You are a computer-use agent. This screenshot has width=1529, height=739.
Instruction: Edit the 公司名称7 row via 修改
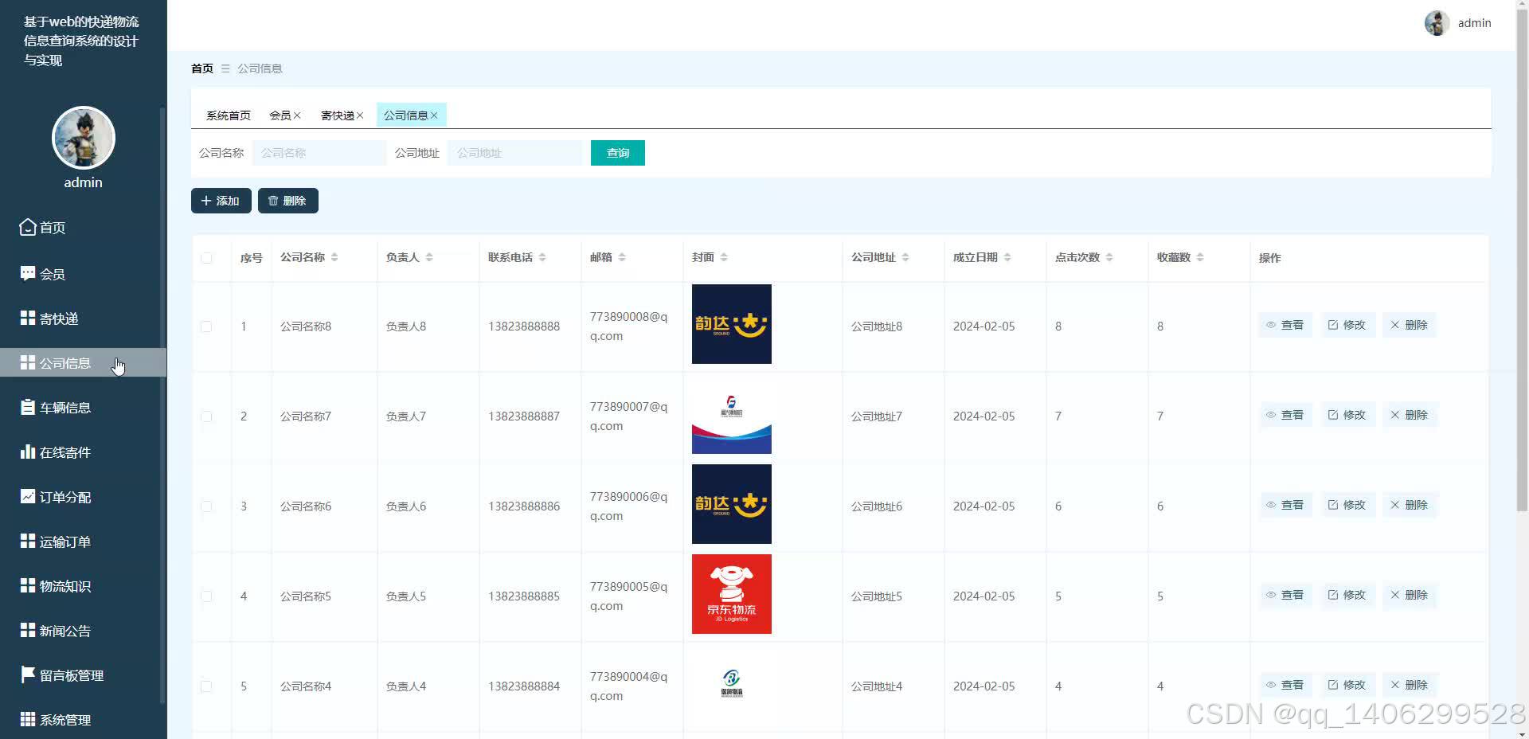tap(1347, 415)
